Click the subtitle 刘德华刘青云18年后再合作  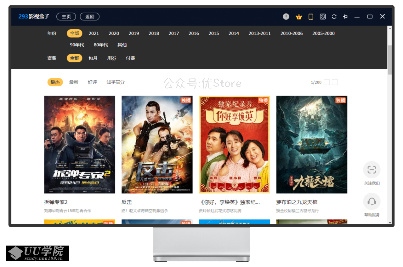(x=68, y=211)
